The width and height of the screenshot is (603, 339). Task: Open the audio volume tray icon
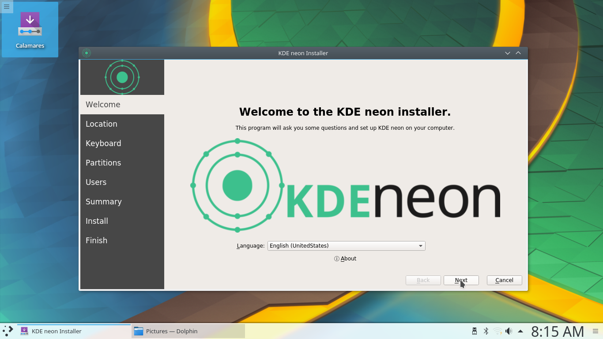tap(509, 331)
